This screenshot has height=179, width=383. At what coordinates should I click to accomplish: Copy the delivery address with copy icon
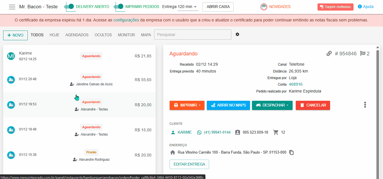coord(291,152)
